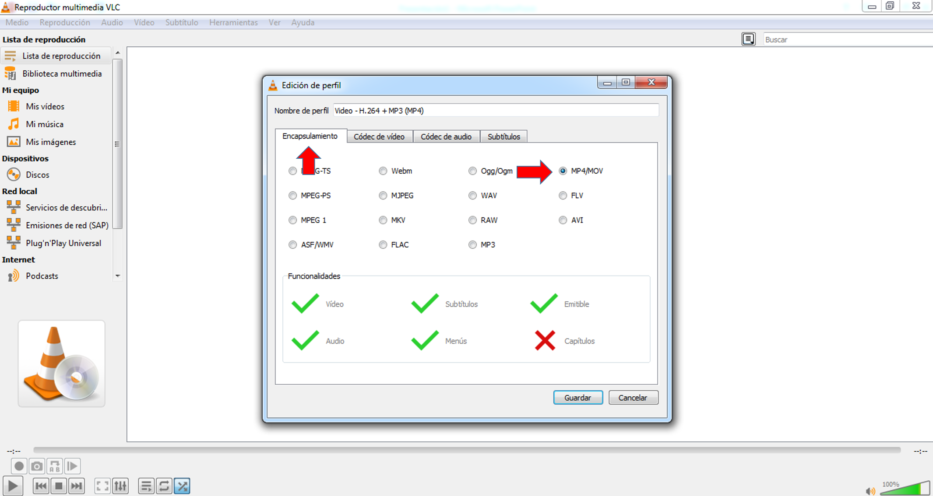The image size is (933, 496).
Task: Click the Guardar button
Action: coord(578,398)
